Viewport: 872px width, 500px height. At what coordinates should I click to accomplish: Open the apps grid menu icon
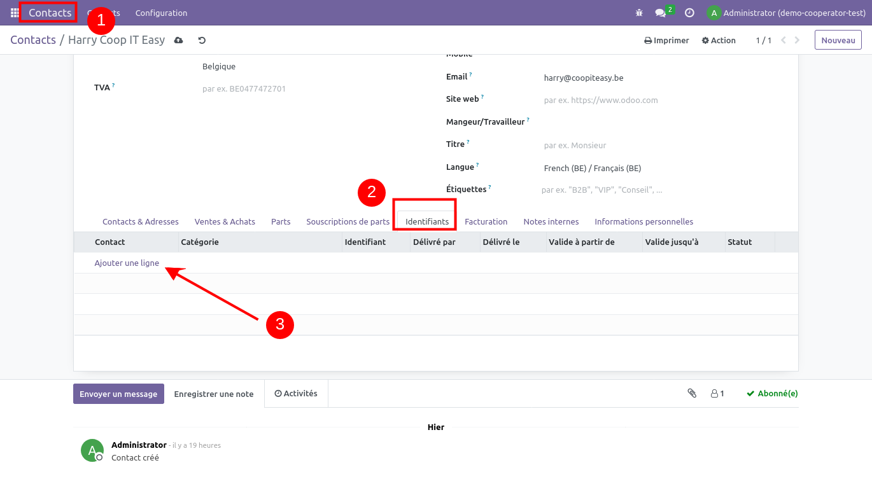[15, 13]
